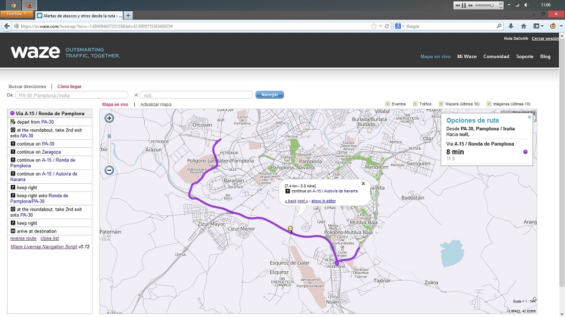Viewport: 565px width, 317px height.
Task: Zoom out with the map minus button
Action: (x=109, y=171)
